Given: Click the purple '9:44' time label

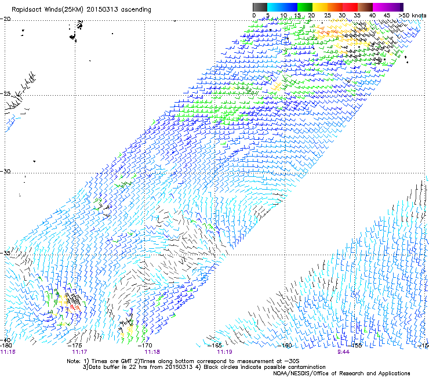Looking at the screenshot, I should (x=343, y=351).
